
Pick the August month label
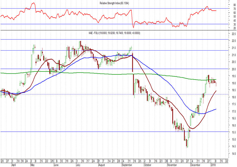point(101,165)
